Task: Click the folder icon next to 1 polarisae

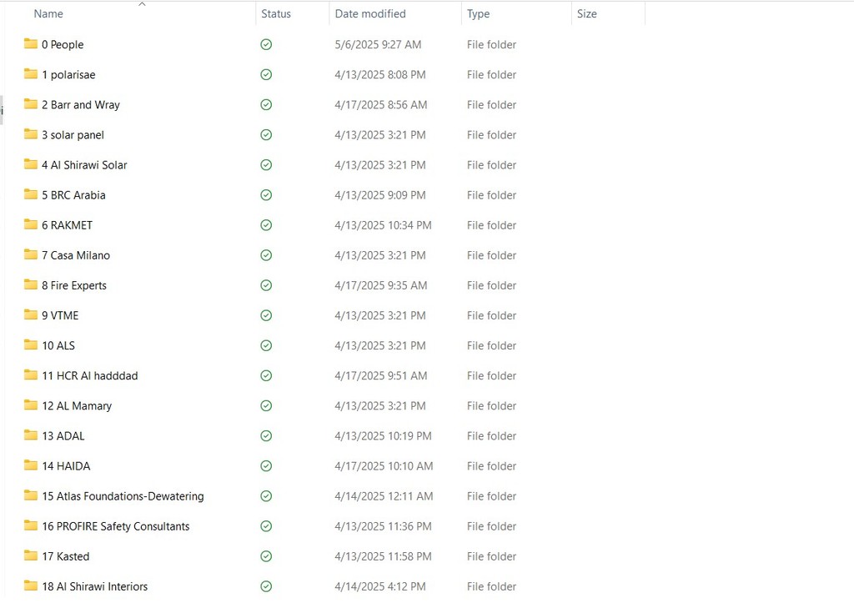Action: [x=31, y=73]
